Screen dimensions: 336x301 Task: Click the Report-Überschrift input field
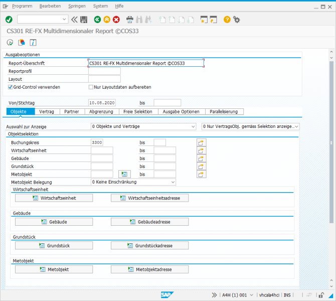coord(146,63)
